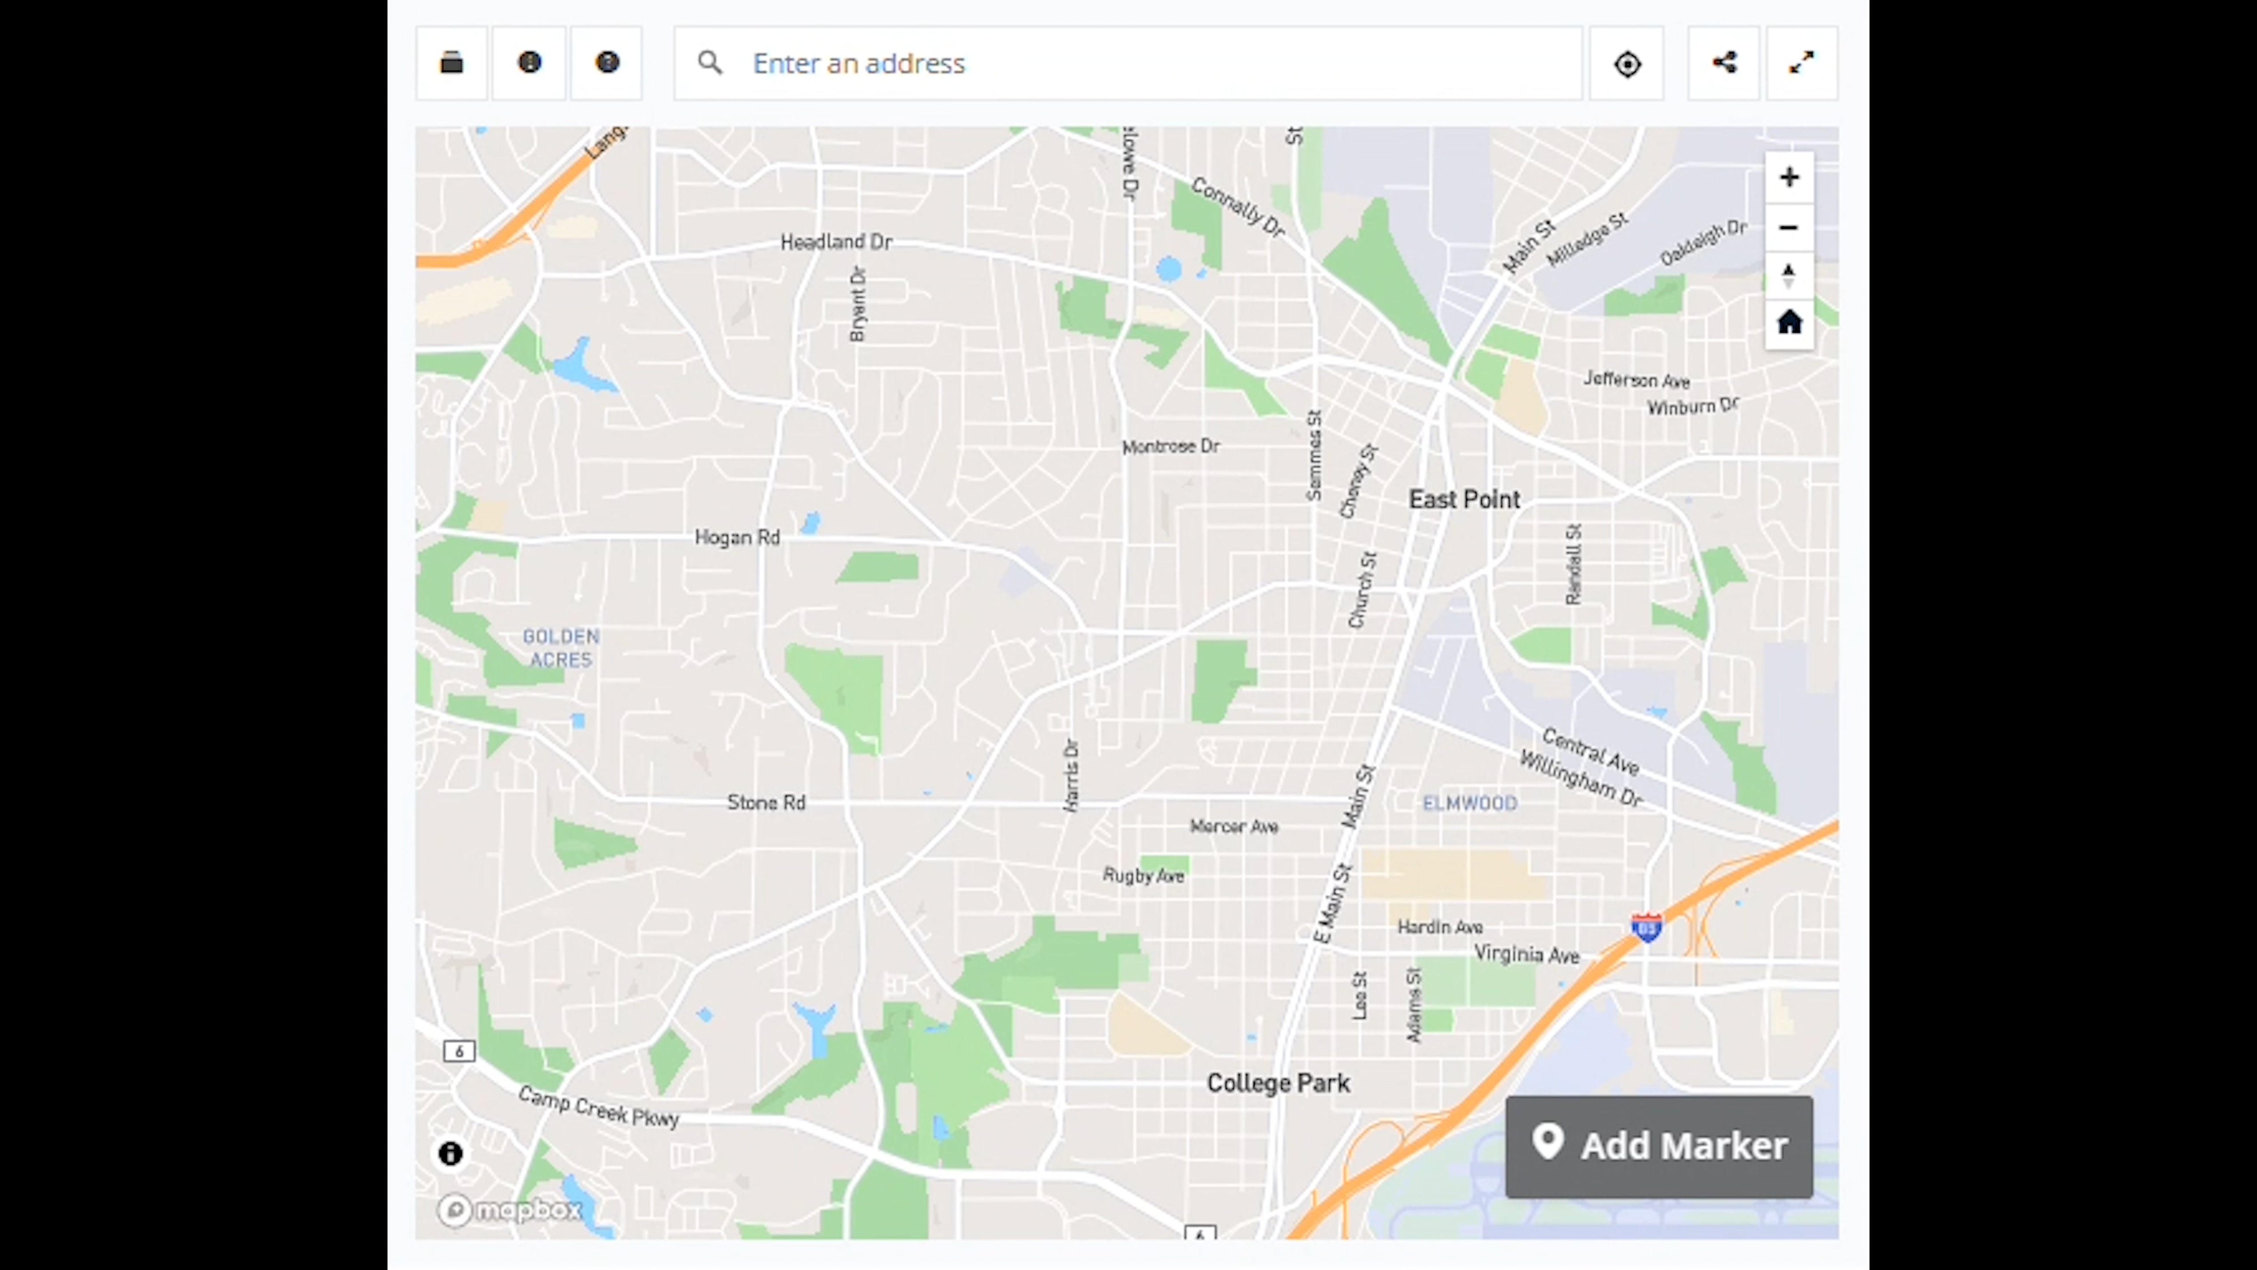Screen dimensions: 2257x1270
Task: Click the 'Oakleigh Dr' road label
Action: point(1703,243)
